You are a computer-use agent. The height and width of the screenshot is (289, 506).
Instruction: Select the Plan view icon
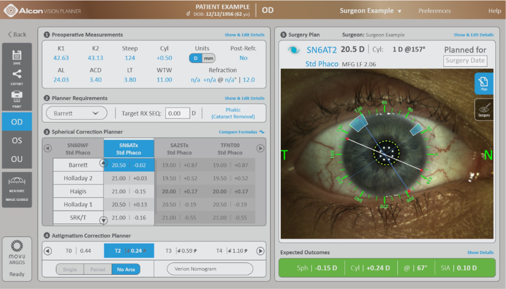(x=484, y=85)
